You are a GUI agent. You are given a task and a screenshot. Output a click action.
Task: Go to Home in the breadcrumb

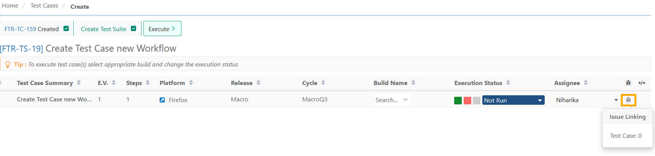coord(10,6)
